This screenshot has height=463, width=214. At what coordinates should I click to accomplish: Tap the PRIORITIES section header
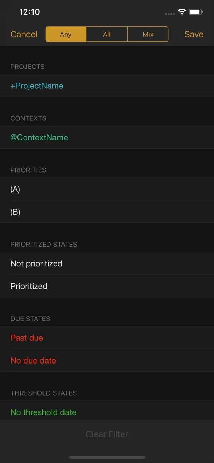click(28, 170)
